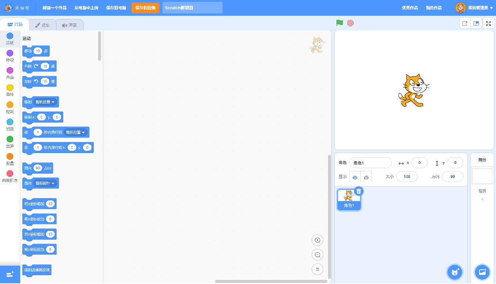Viewport: 496px width, 284px height.
Task: Hide the sprite using crossed-eye icon
Action: tap(366, 177)
